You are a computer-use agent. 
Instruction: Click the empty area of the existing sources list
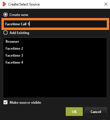click(x=55, y=81)
